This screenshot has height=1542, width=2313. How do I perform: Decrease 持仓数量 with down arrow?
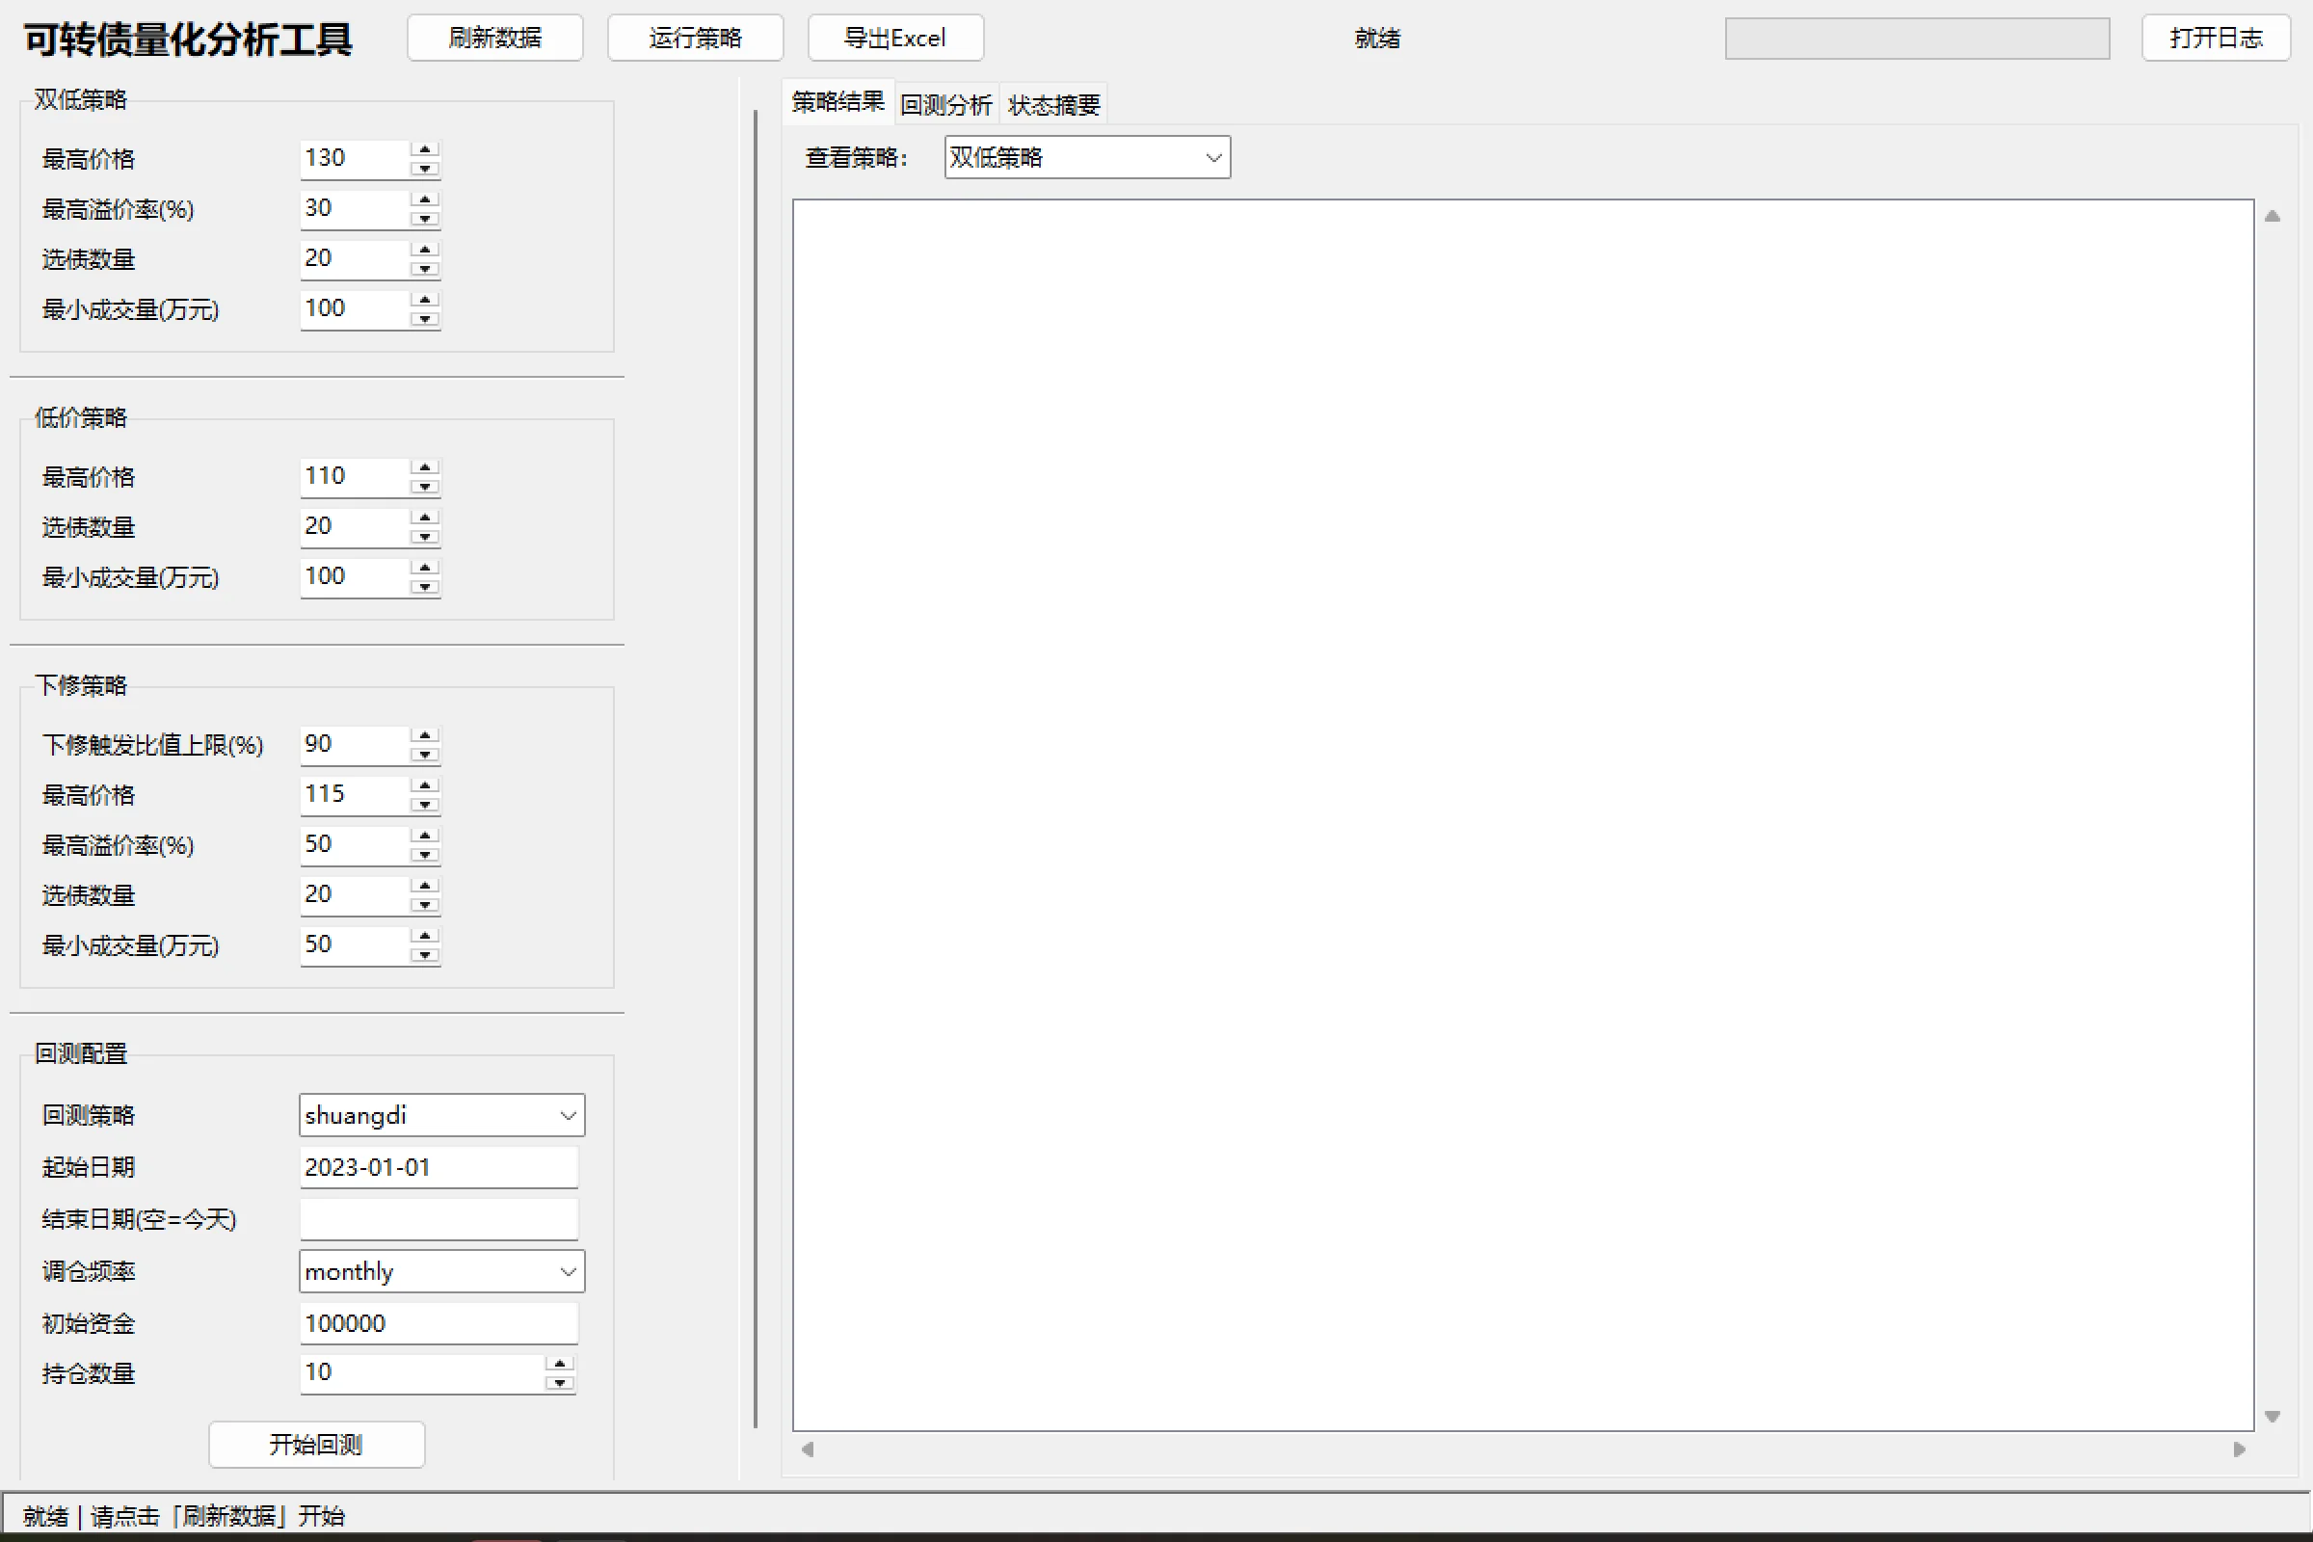tap(560, 1383)
